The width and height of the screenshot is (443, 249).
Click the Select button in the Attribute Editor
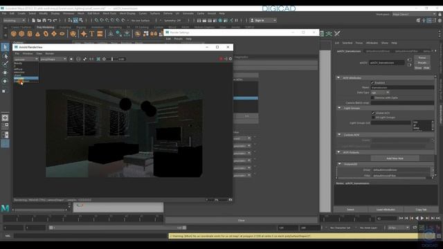tap(350, 210)
